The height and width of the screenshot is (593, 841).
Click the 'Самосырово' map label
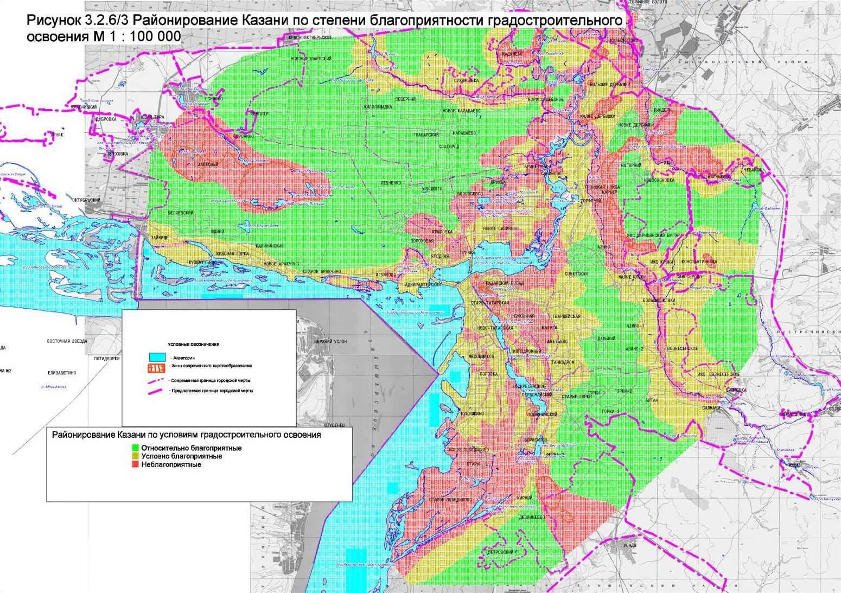coord(689,277)
